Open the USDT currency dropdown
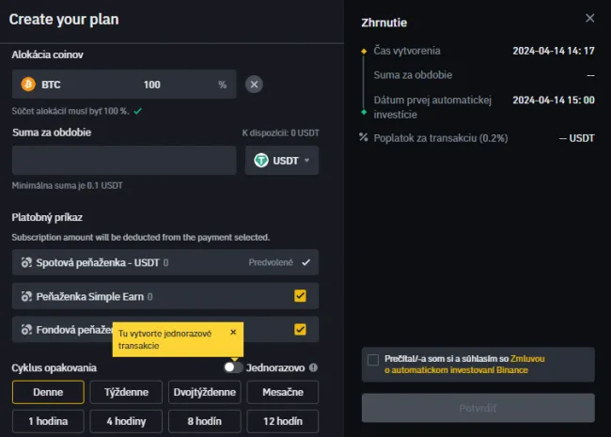The height and width of the screenshot is (437, 611). (282, 161)
